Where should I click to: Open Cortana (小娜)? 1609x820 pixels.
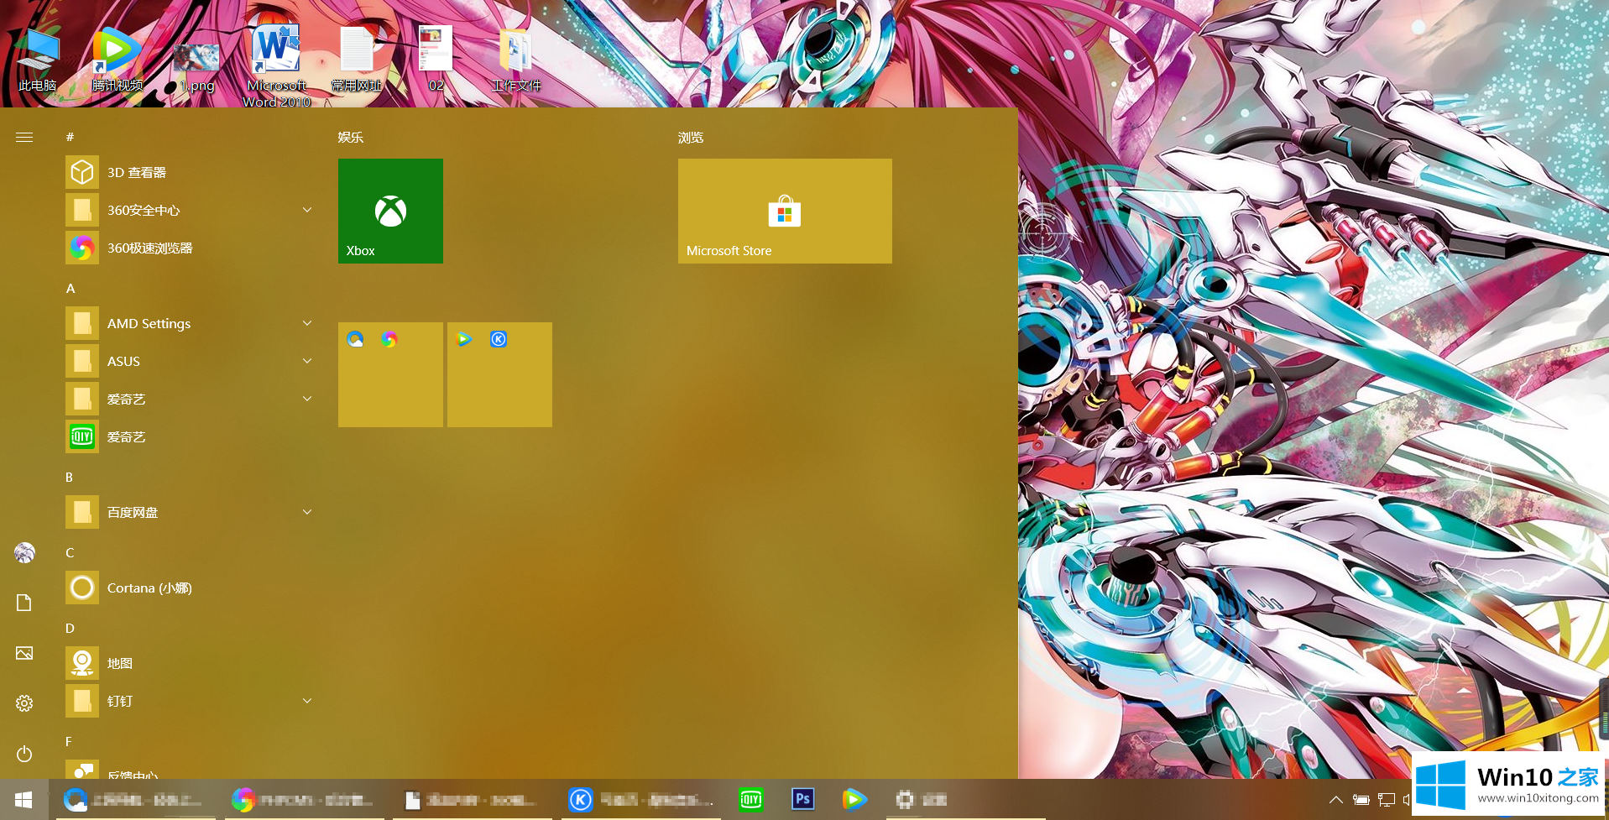pos(189,588)
